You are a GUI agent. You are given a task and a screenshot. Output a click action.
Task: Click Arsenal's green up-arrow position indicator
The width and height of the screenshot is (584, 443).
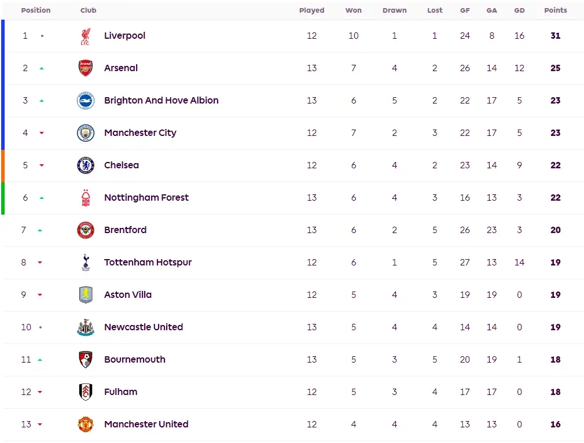pos(42,68)
